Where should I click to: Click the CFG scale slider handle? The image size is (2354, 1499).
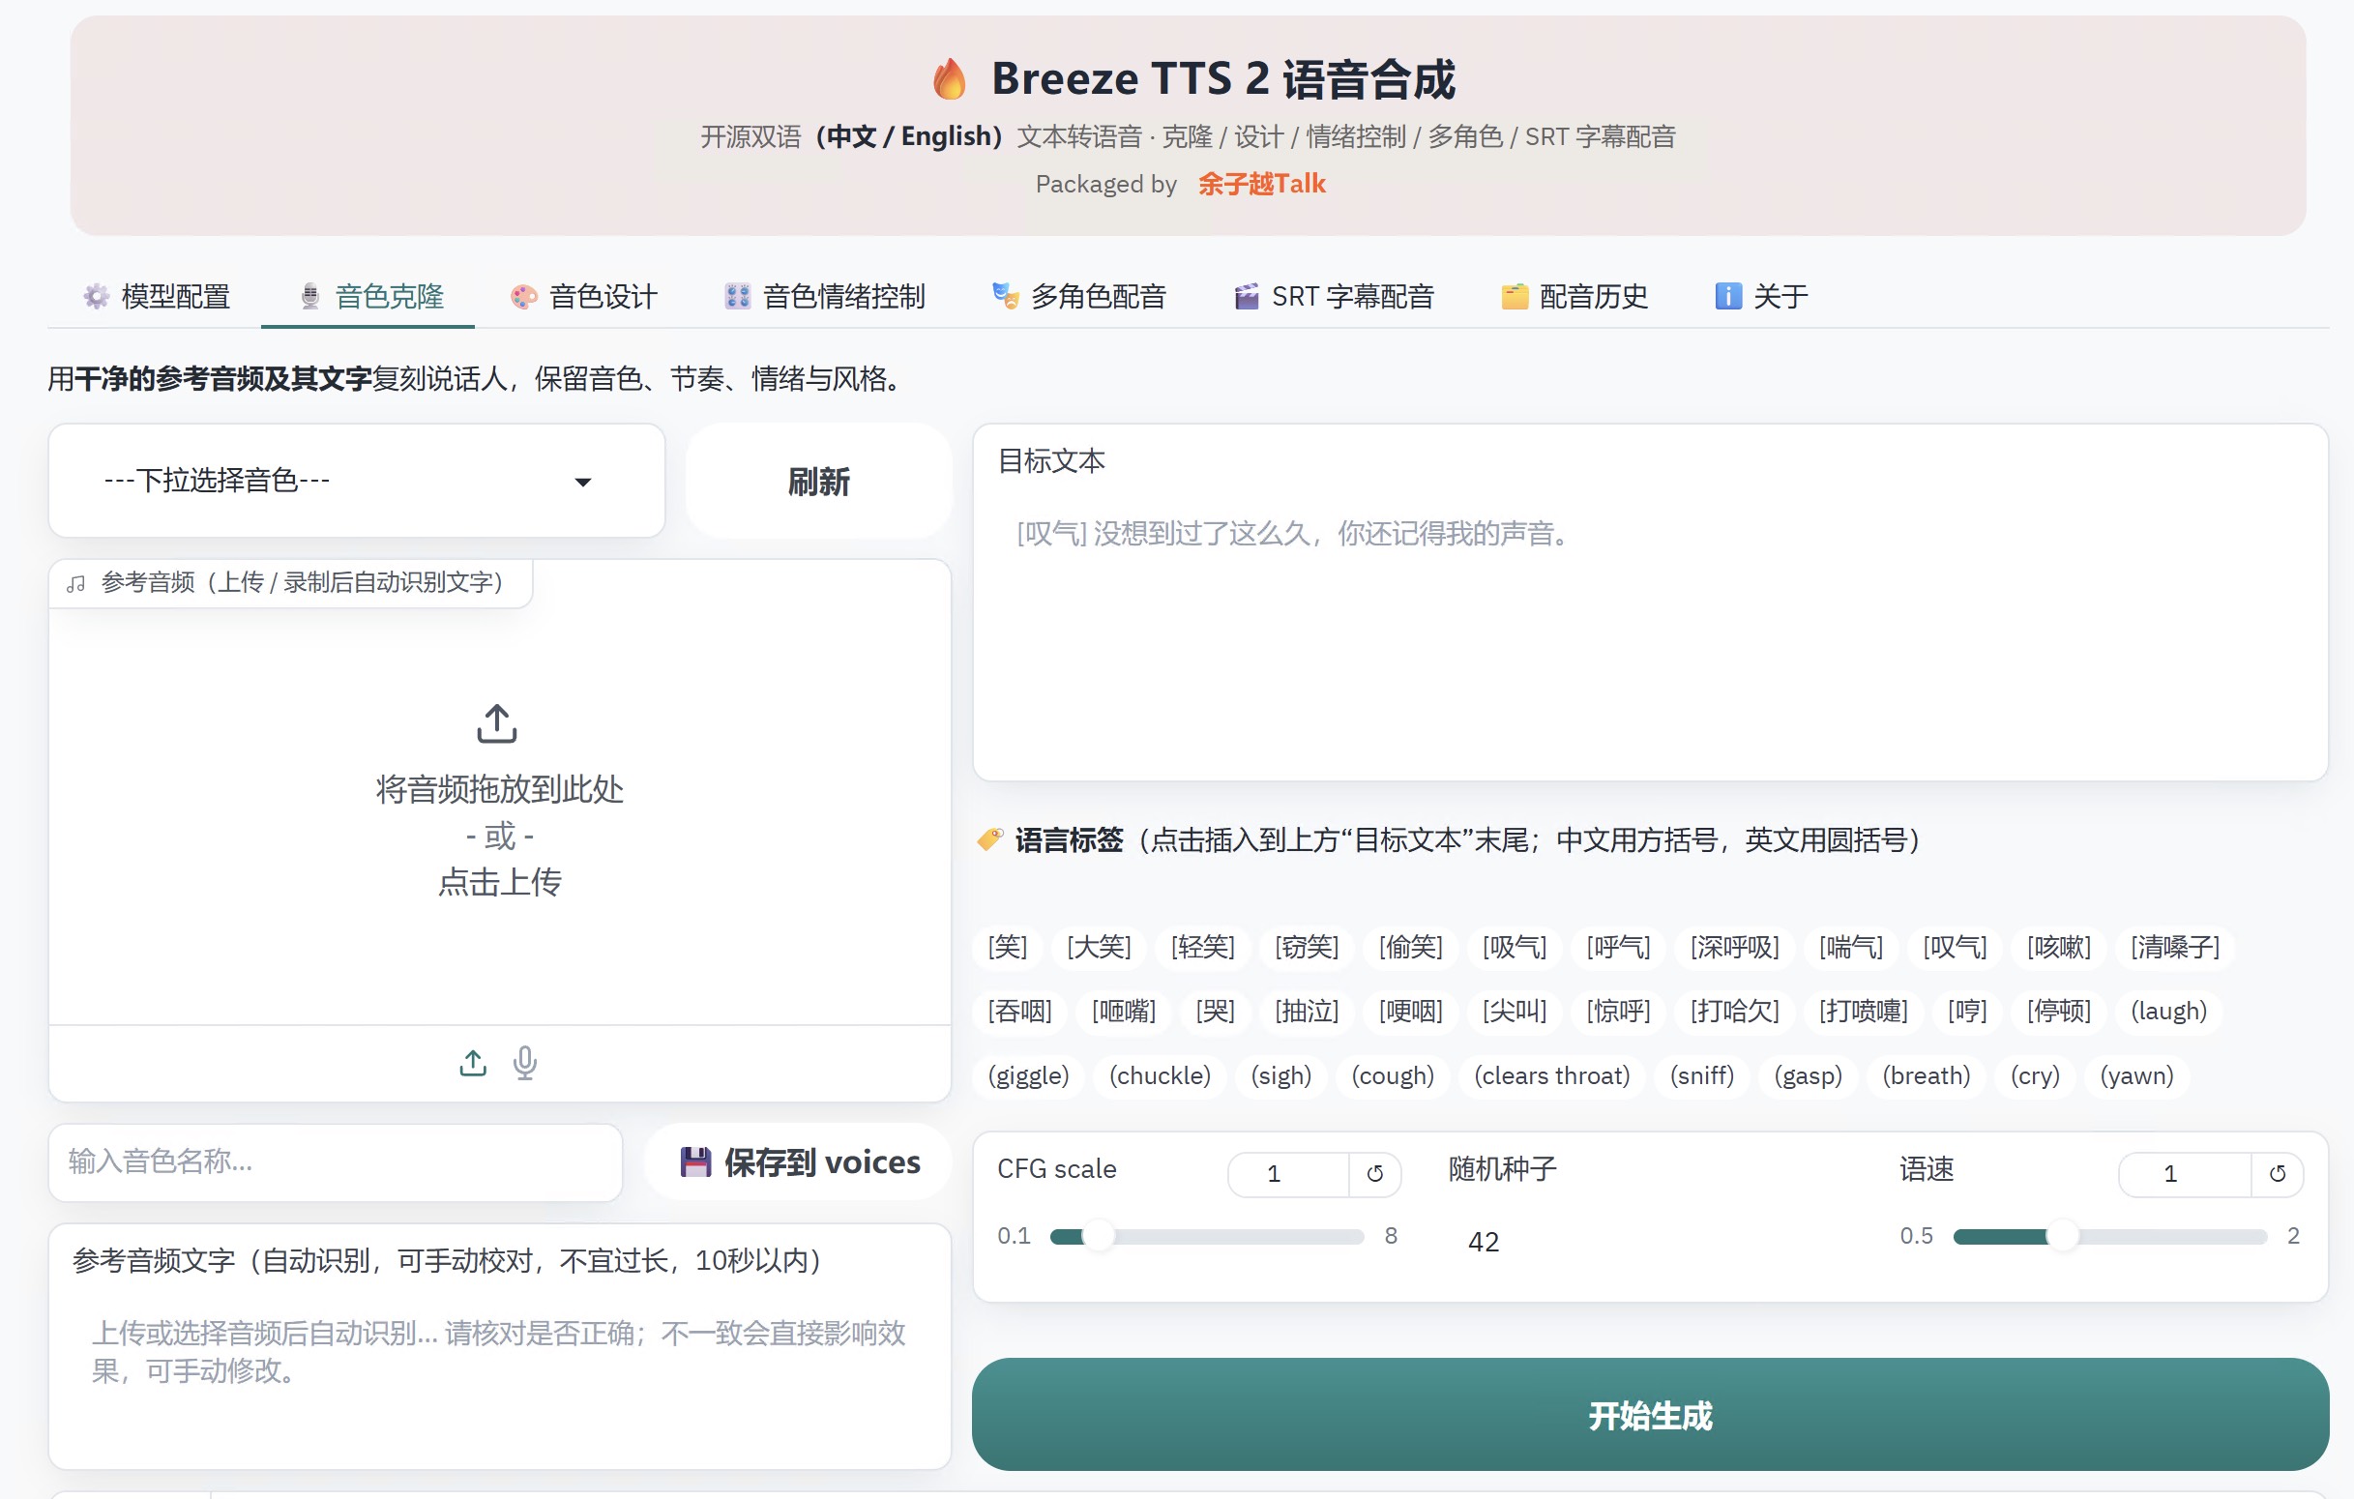(x=1098, y=1236)
